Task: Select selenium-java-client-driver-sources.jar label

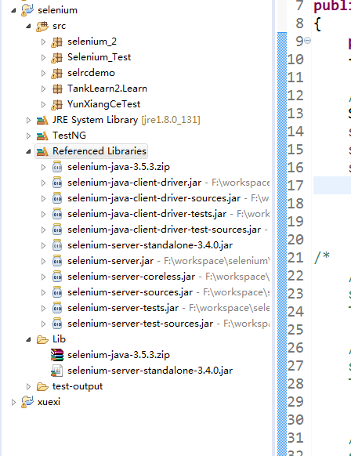Action: (x=154, y=199)
